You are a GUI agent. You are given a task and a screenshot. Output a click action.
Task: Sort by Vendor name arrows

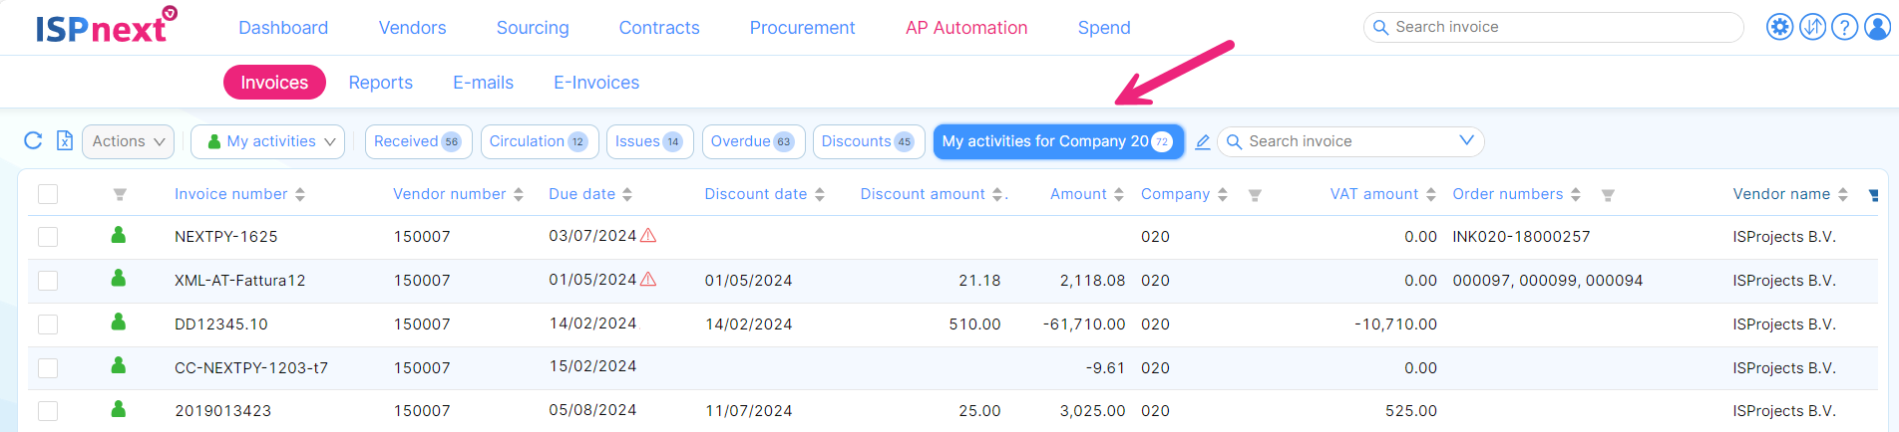pos(1843,195)
